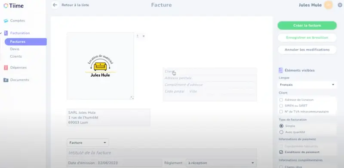
Task: Click the Date d'émission field
Action: (x=114, y=163)
